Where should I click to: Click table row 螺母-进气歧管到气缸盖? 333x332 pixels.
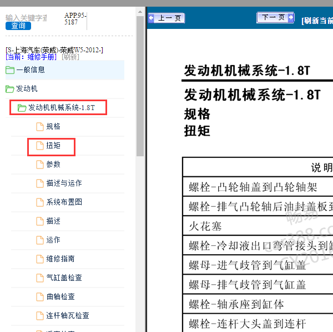258,265
